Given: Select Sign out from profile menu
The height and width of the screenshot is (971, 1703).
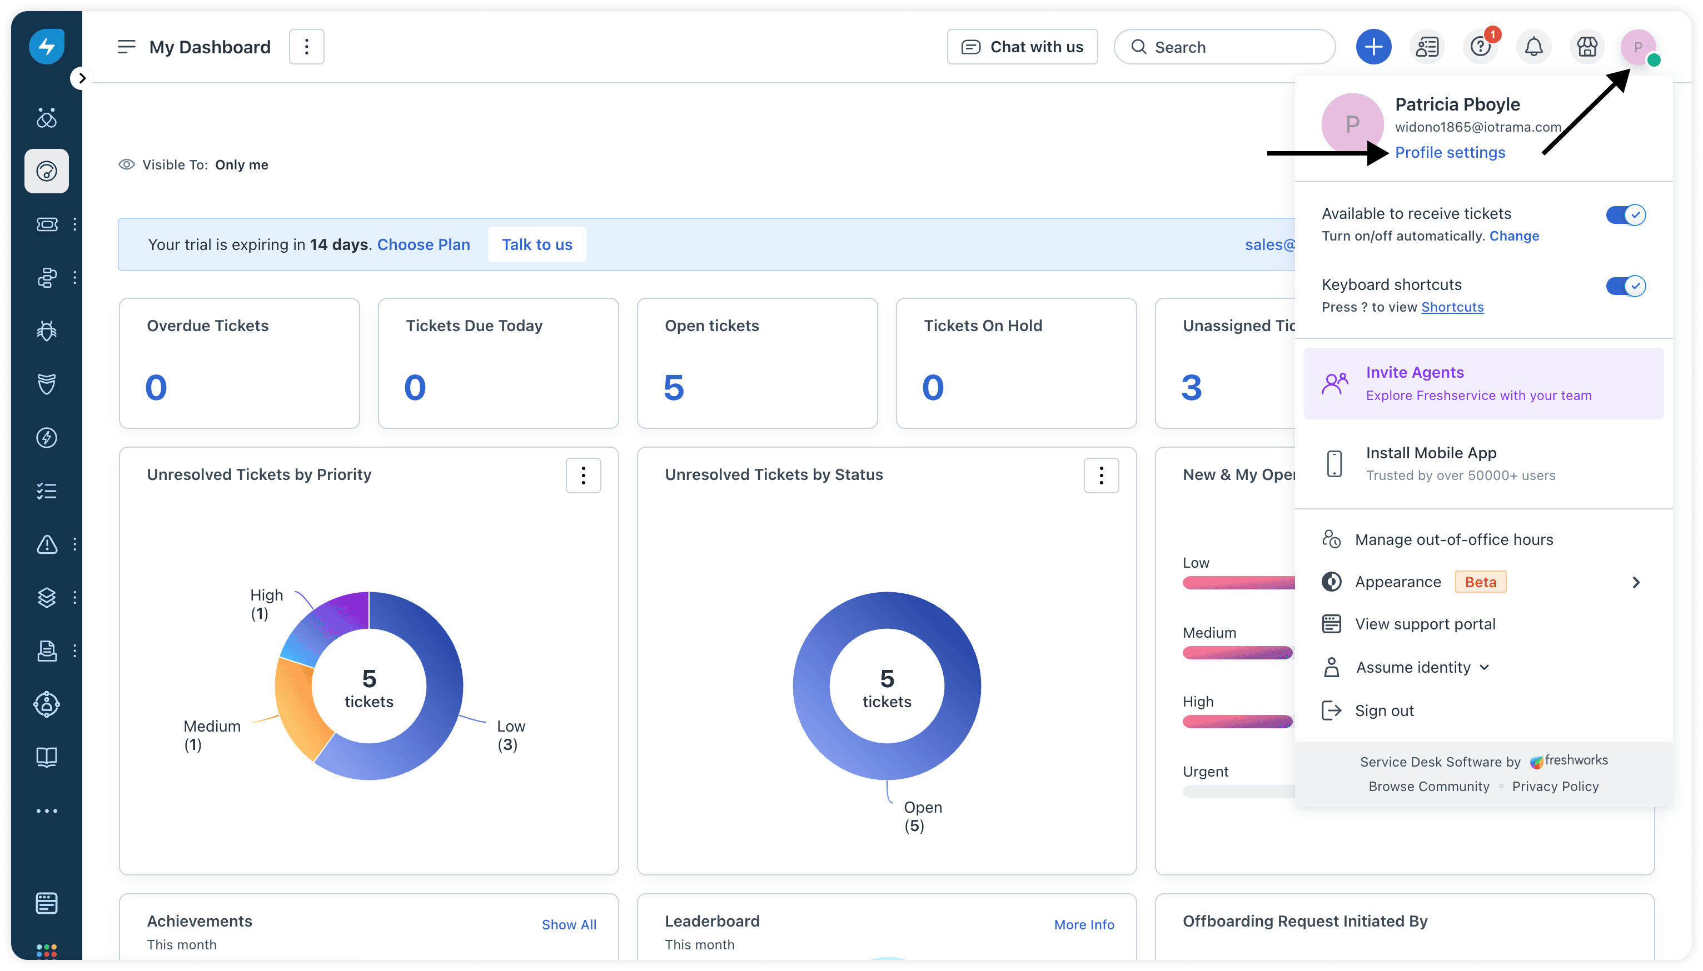Looking at the screenshot, I should click(x=1383, y=711).
